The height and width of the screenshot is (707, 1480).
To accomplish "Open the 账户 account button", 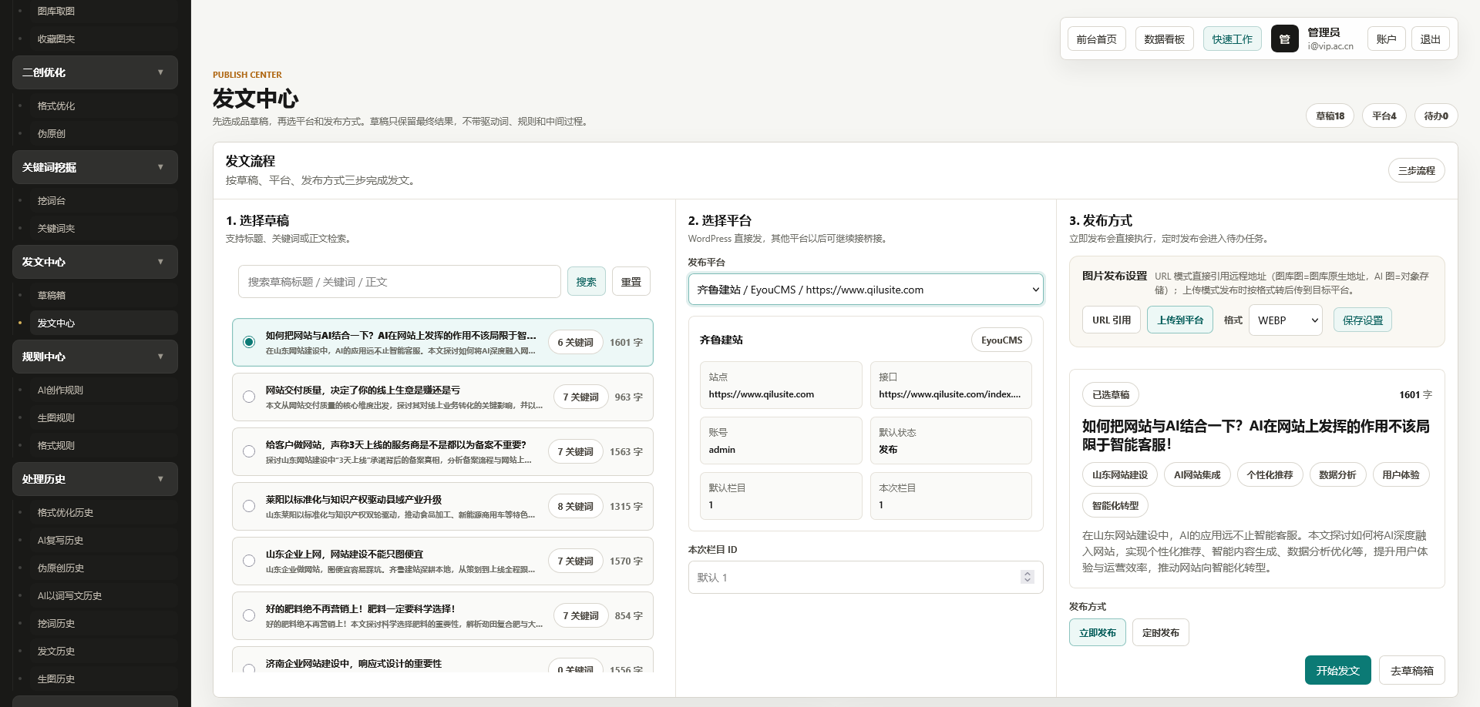I will pyautogui.click(x=1387, y=39).
